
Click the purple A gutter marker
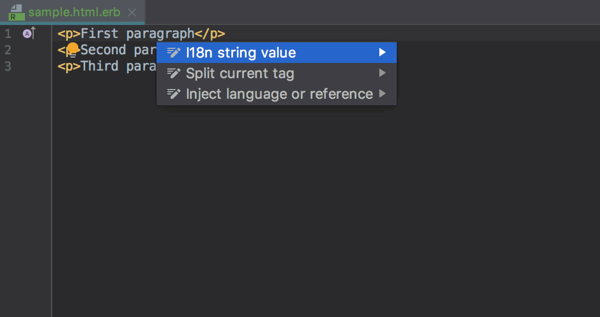tap(27, 34)
